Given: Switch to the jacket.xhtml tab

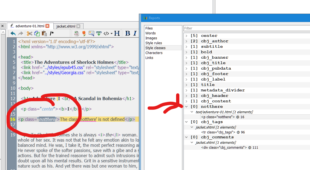Looking at the screenshot, I should click(x=65, y=26).
